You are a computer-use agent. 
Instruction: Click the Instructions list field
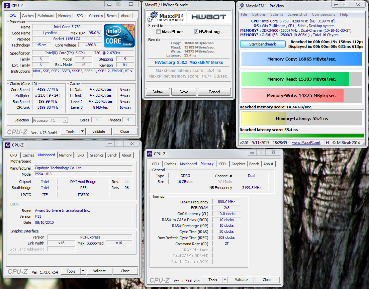(x=83, y=73)
